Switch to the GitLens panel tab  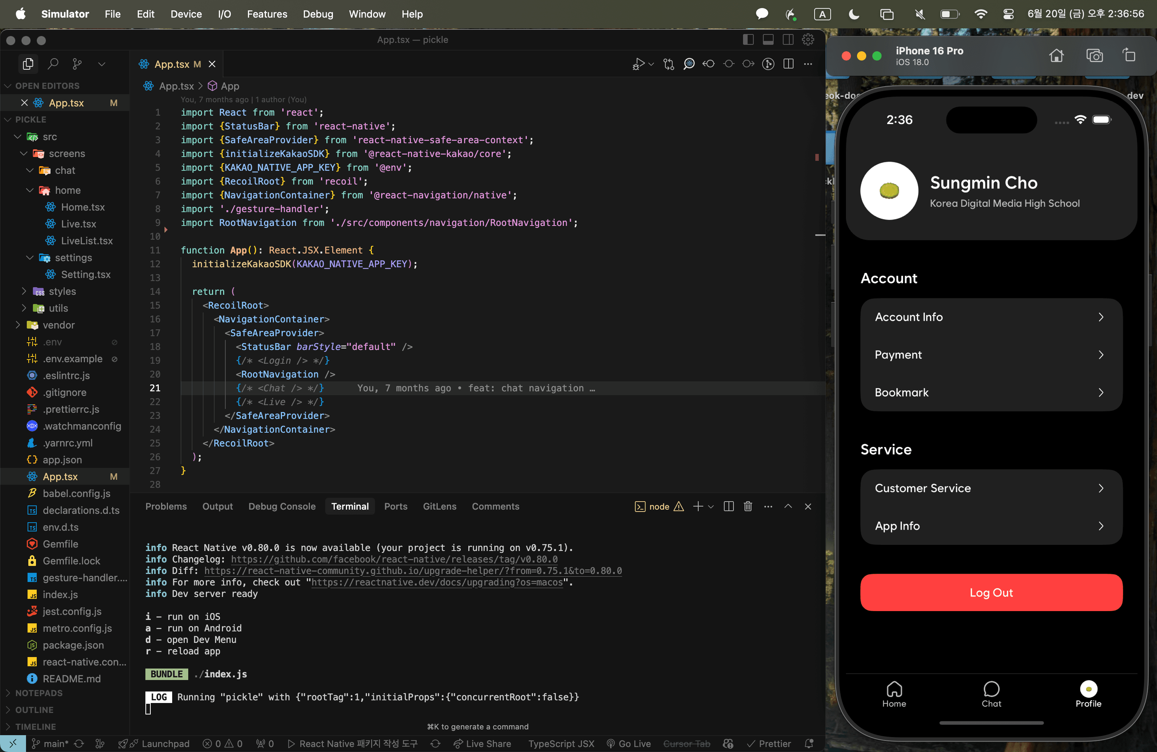(440, 507)
